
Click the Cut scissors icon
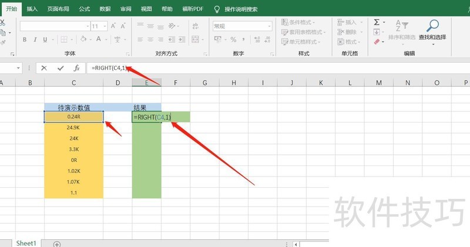pos(2,22)
